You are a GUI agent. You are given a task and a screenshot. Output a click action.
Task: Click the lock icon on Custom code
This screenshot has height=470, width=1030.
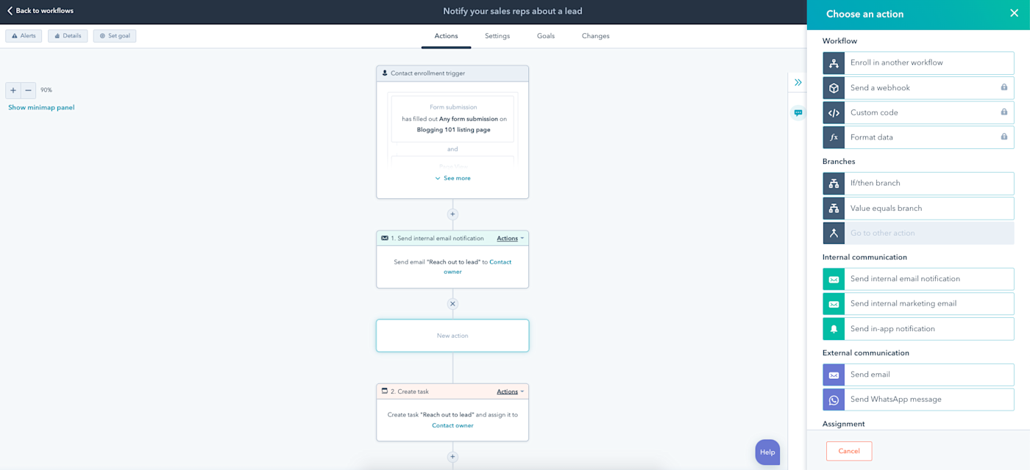[1004, 112]
